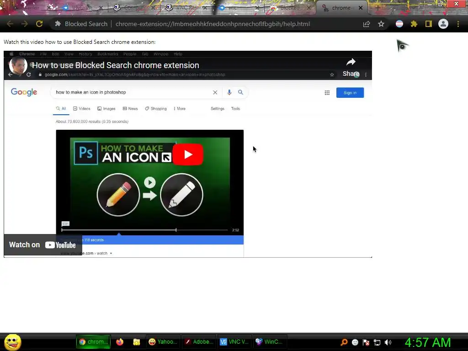Launch Firefox from the taskbar

click(x=120, y=342)
